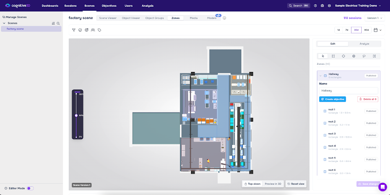Viewport: 390px width, 195px height.
Task: Switch to Preview in 3D
Action: [273, 184]
